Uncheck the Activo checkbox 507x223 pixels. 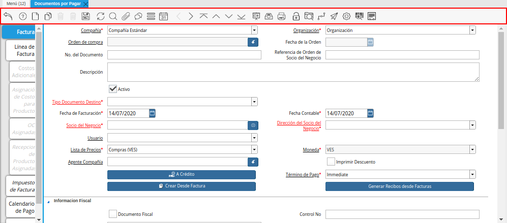pyautogui.click(x=113, y=89)
